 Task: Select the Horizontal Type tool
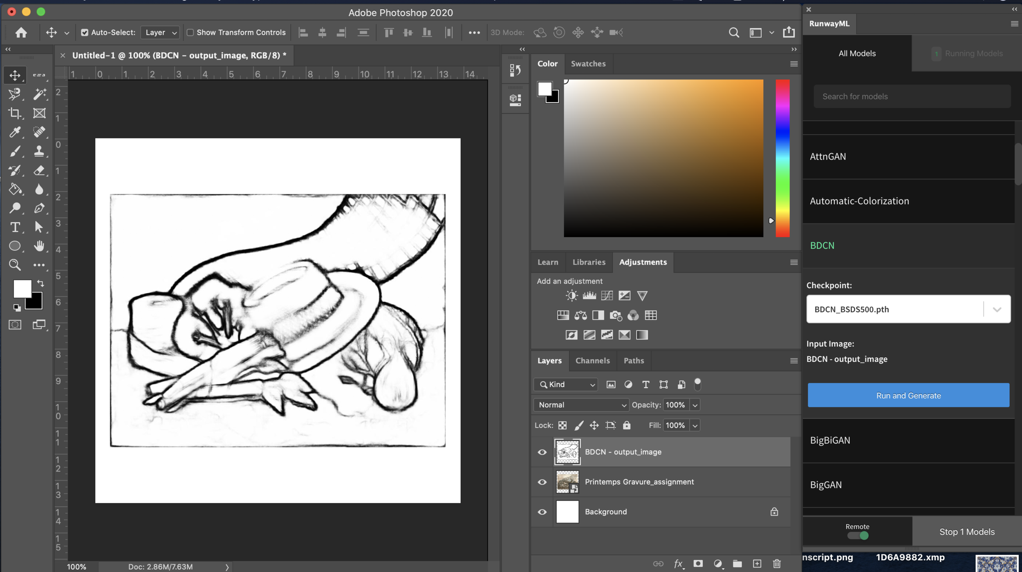click(x=15, y=227)
